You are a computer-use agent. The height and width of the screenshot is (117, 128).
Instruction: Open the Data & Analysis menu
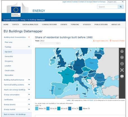30,24
